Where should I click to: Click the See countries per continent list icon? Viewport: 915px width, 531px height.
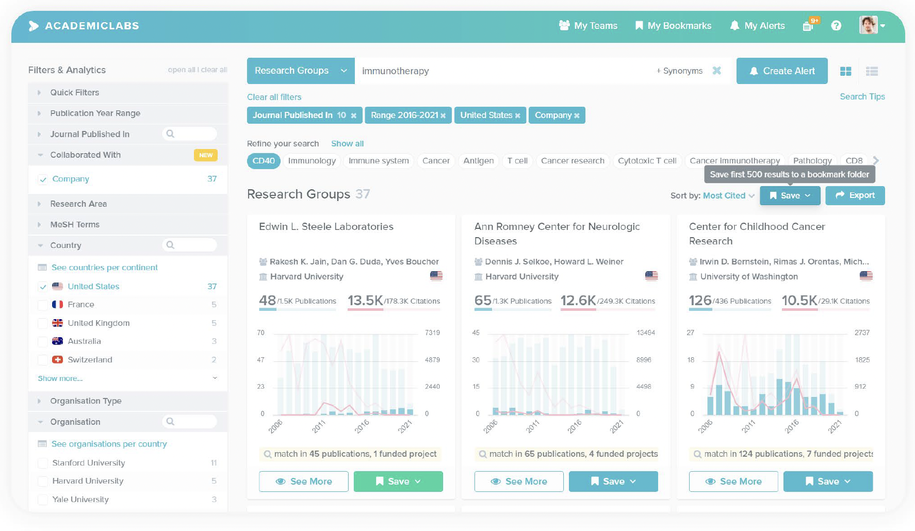[42, 268]
